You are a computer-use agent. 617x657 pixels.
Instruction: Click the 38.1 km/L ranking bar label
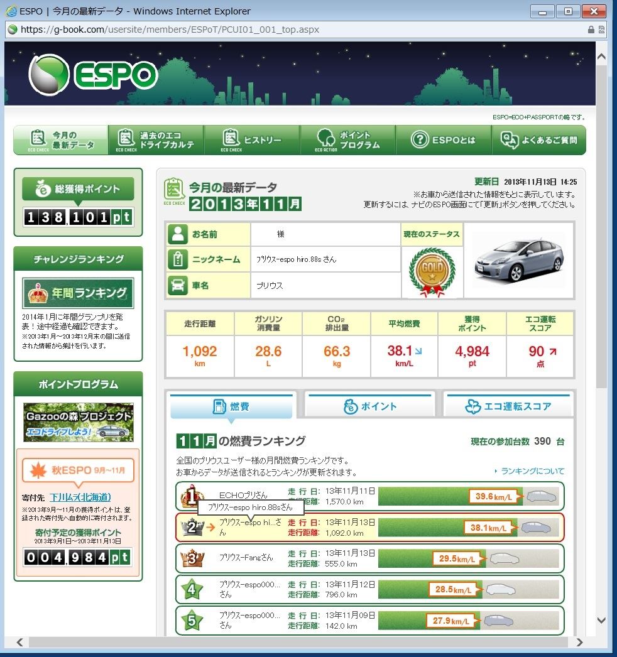click(x=488, y=528)
